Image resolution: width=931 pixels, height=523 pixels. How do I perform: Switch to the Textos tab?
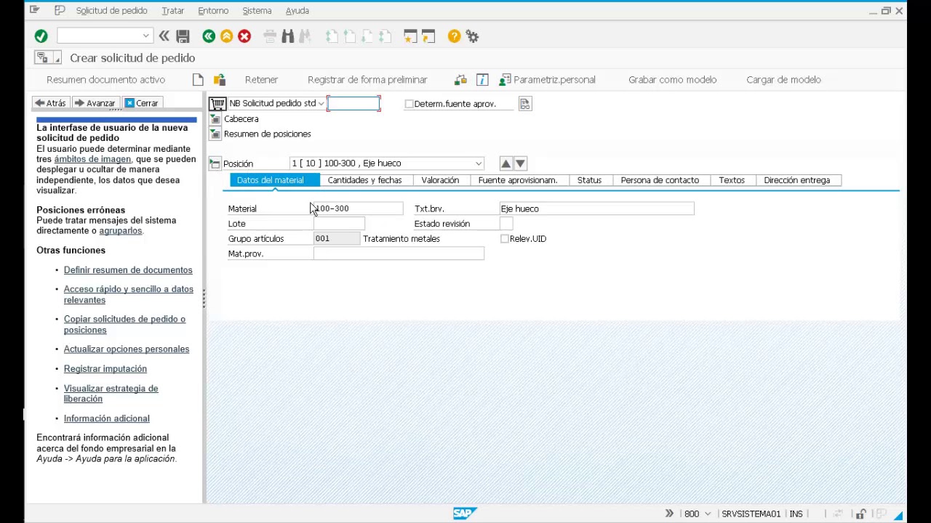[x=732, y=180]
